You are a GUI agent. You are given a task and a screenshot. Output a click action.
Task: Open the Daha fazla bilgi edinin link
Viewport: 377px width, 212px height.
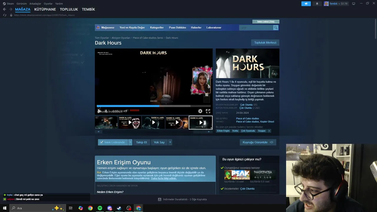164,178
